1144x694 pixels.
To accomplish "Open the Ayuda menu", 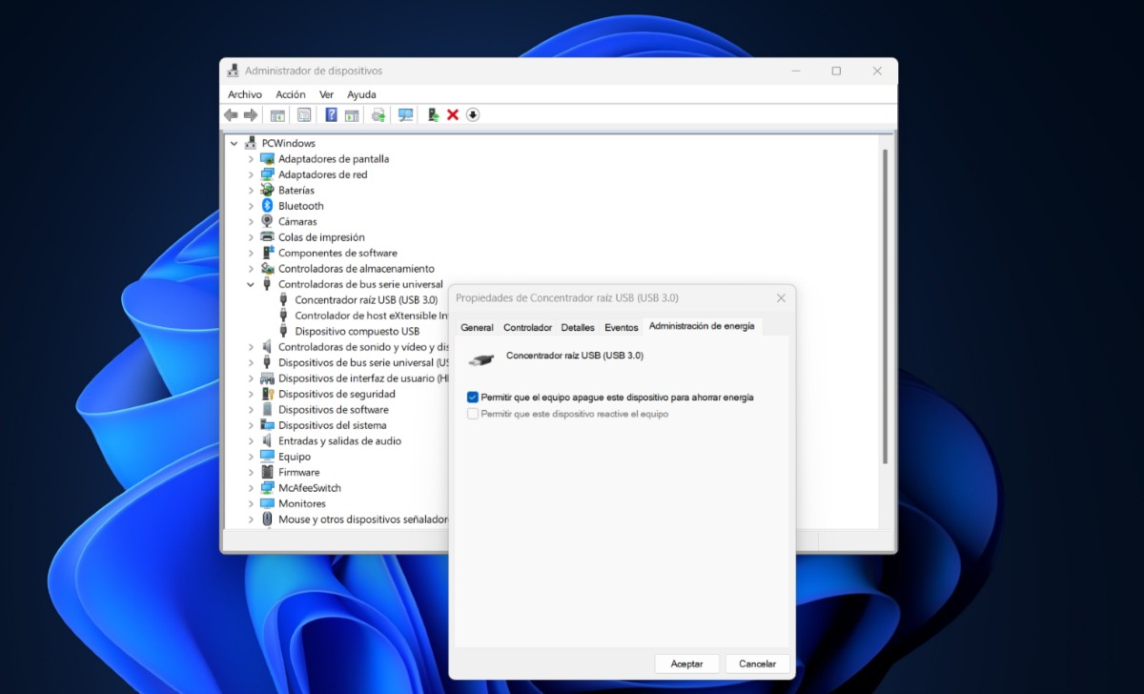I will (x=361, y=94).
